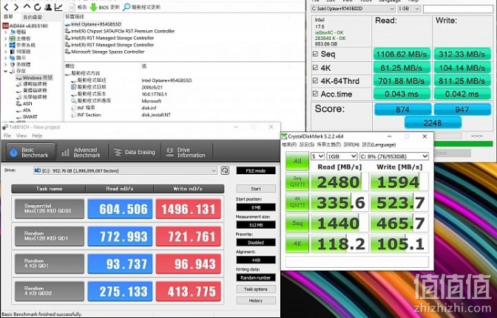Viewport: 497px width, 318px height.
Task: Open CrystalDiskMark C: 8% drive dropdown
Action: coord(394,156)
